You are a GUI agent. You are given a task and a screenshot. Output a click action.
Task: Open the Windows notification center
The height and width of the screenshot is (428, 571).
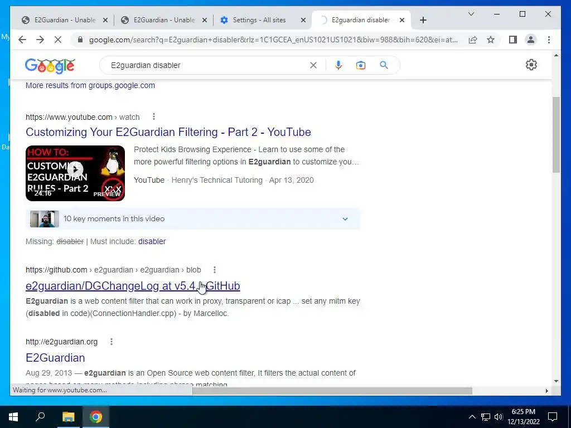point(553,417)
